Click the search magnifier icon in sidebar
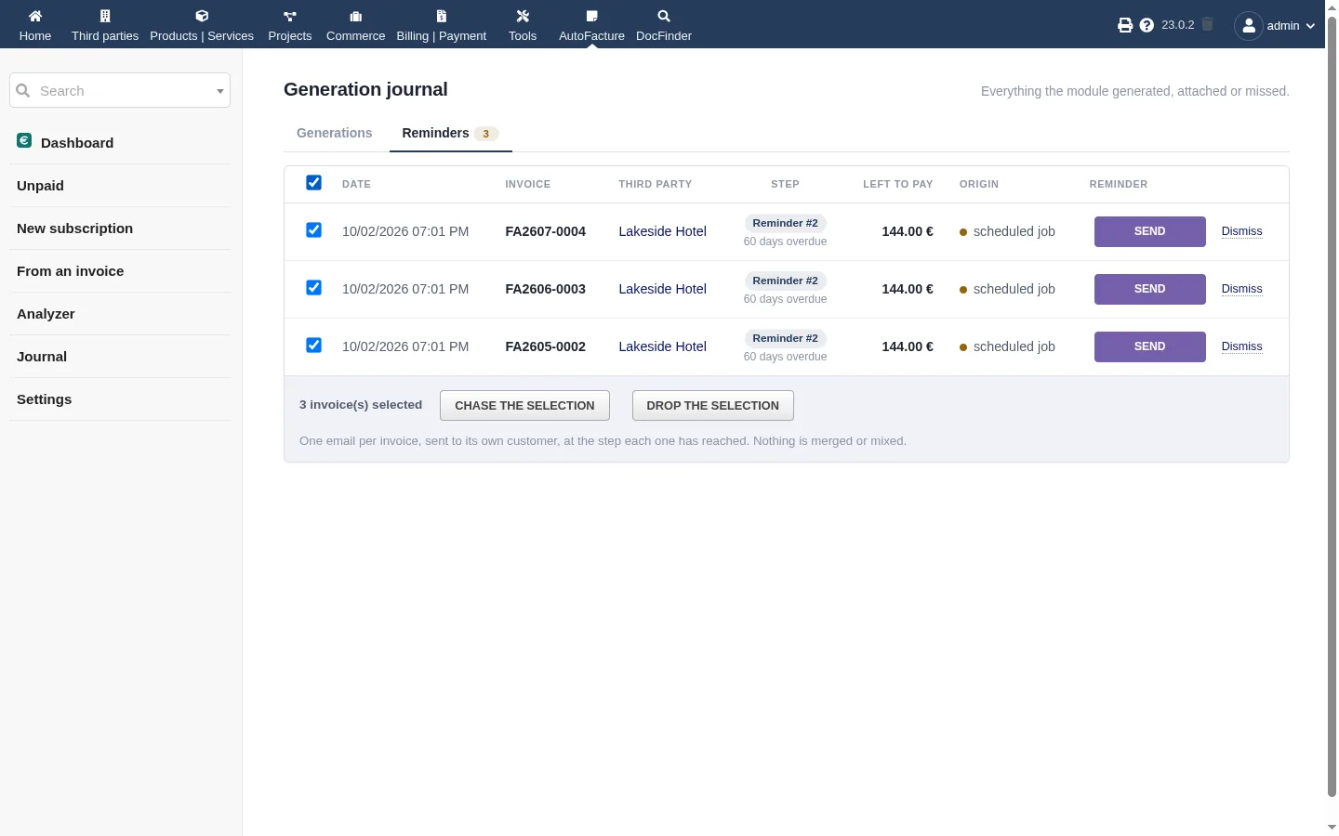1339x836 pixels. point(23,90)
